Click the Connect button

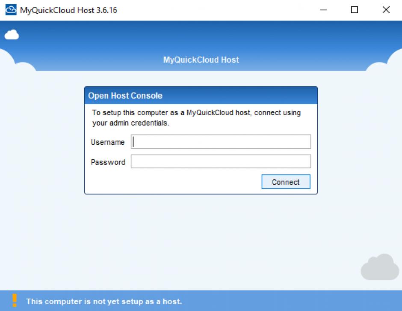point(286,182)
